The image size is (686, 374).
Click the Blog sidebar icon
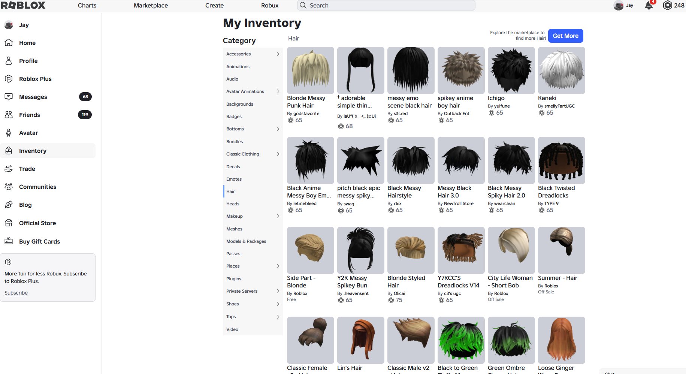click(9, 205)
